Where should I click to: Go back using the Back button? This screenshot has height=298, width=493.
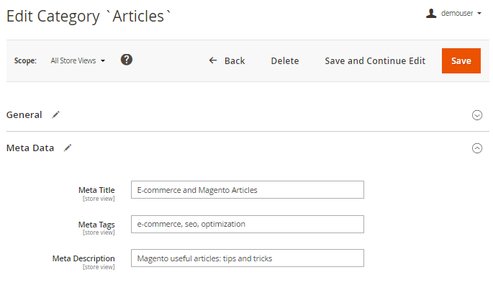coord(227,61)
